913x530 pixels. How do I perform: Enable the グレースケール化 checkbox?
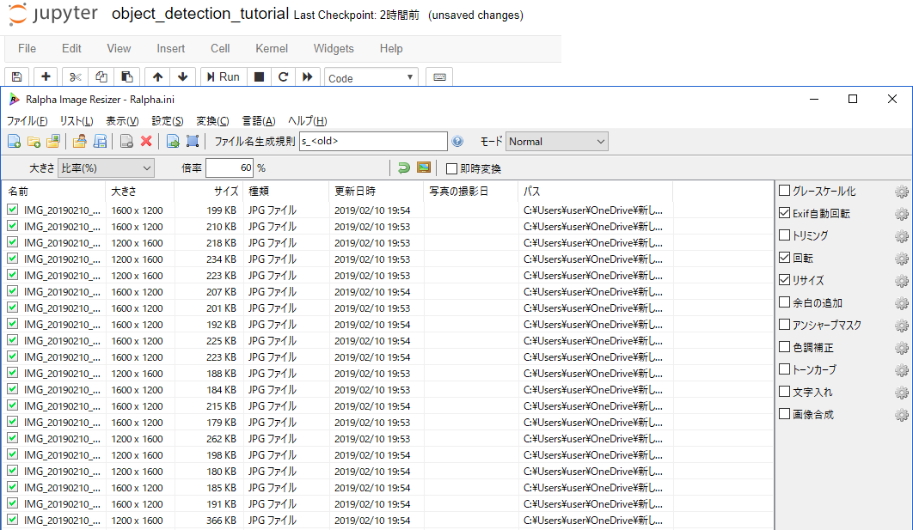tap(784, 191)
